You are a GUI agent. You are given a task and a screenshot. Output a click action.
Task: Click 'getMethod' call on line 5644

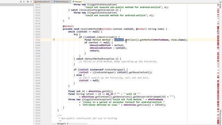pyautogui.click(x=146, y=40)
